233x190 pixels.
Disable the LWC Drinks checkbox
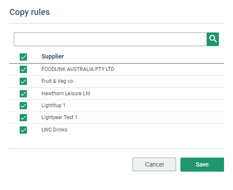(24, 130)
